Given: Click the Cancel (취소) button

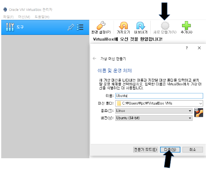Looking at the screenshot, I should (193, 150).
